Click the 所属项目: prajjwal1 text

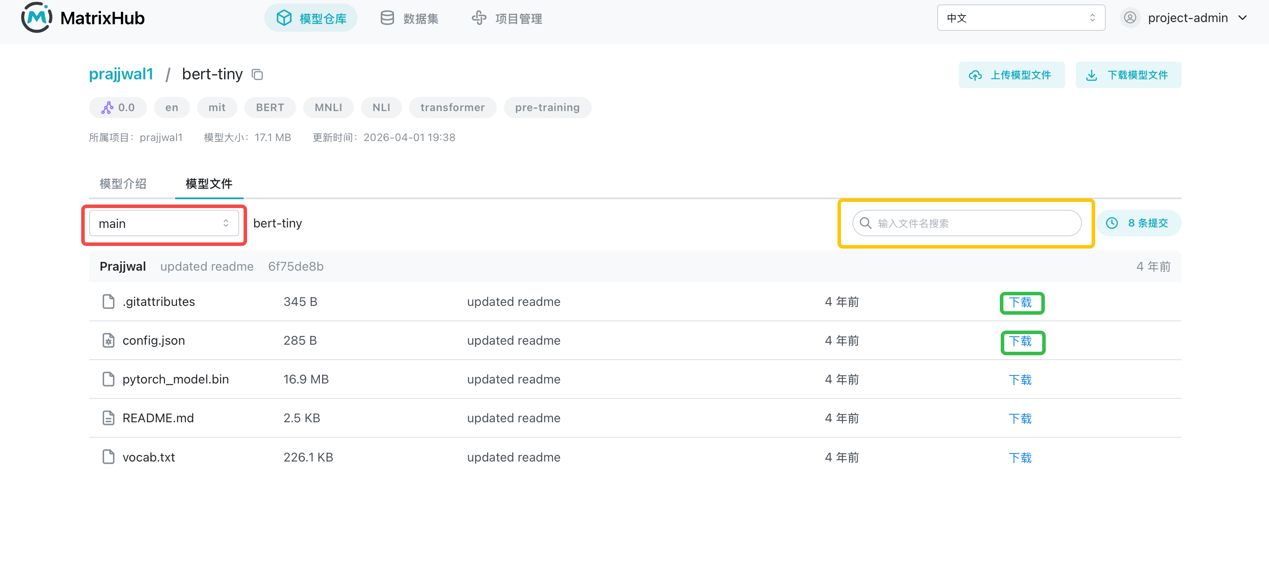136,137
